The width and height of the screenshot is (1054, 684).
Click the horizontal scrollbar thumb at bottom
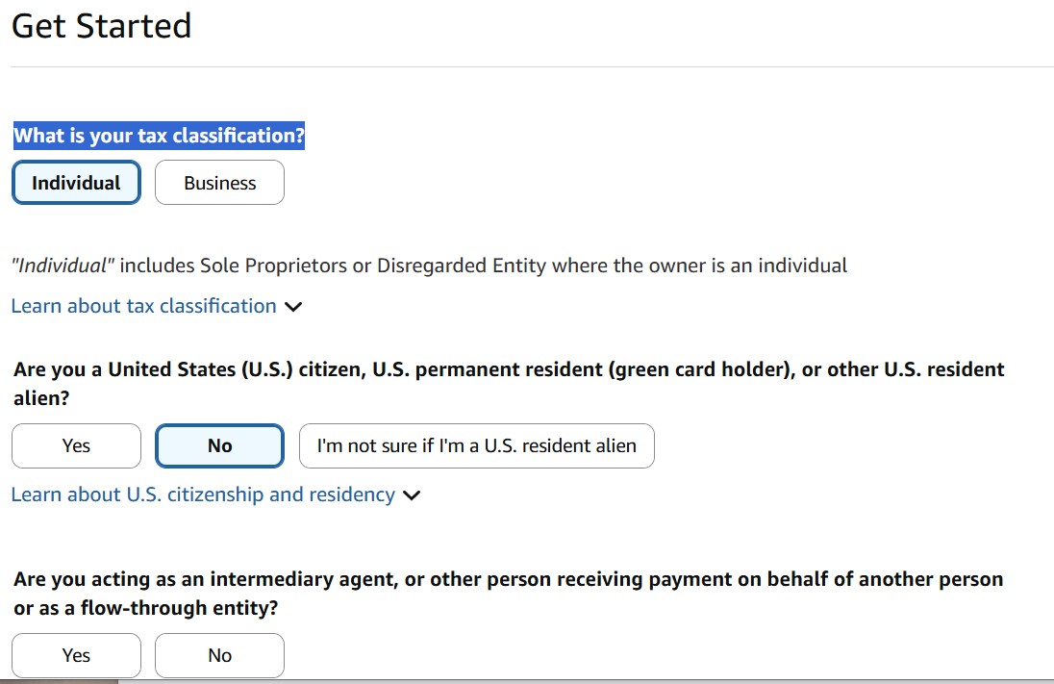[x=58, y=681]
